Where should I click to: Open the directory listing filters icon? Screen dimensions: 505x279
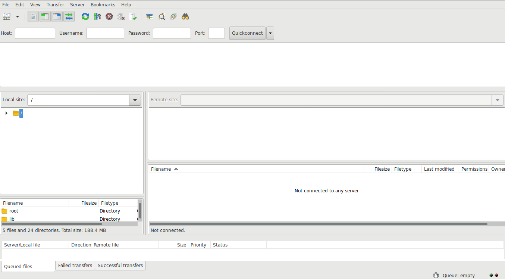pos(150,16)
